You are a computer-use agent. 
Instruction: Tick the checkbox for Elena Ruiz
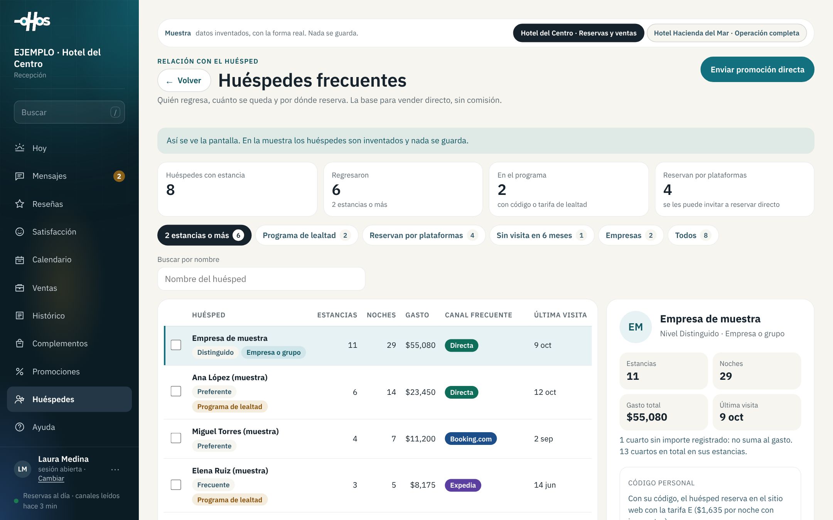(176, 485)
